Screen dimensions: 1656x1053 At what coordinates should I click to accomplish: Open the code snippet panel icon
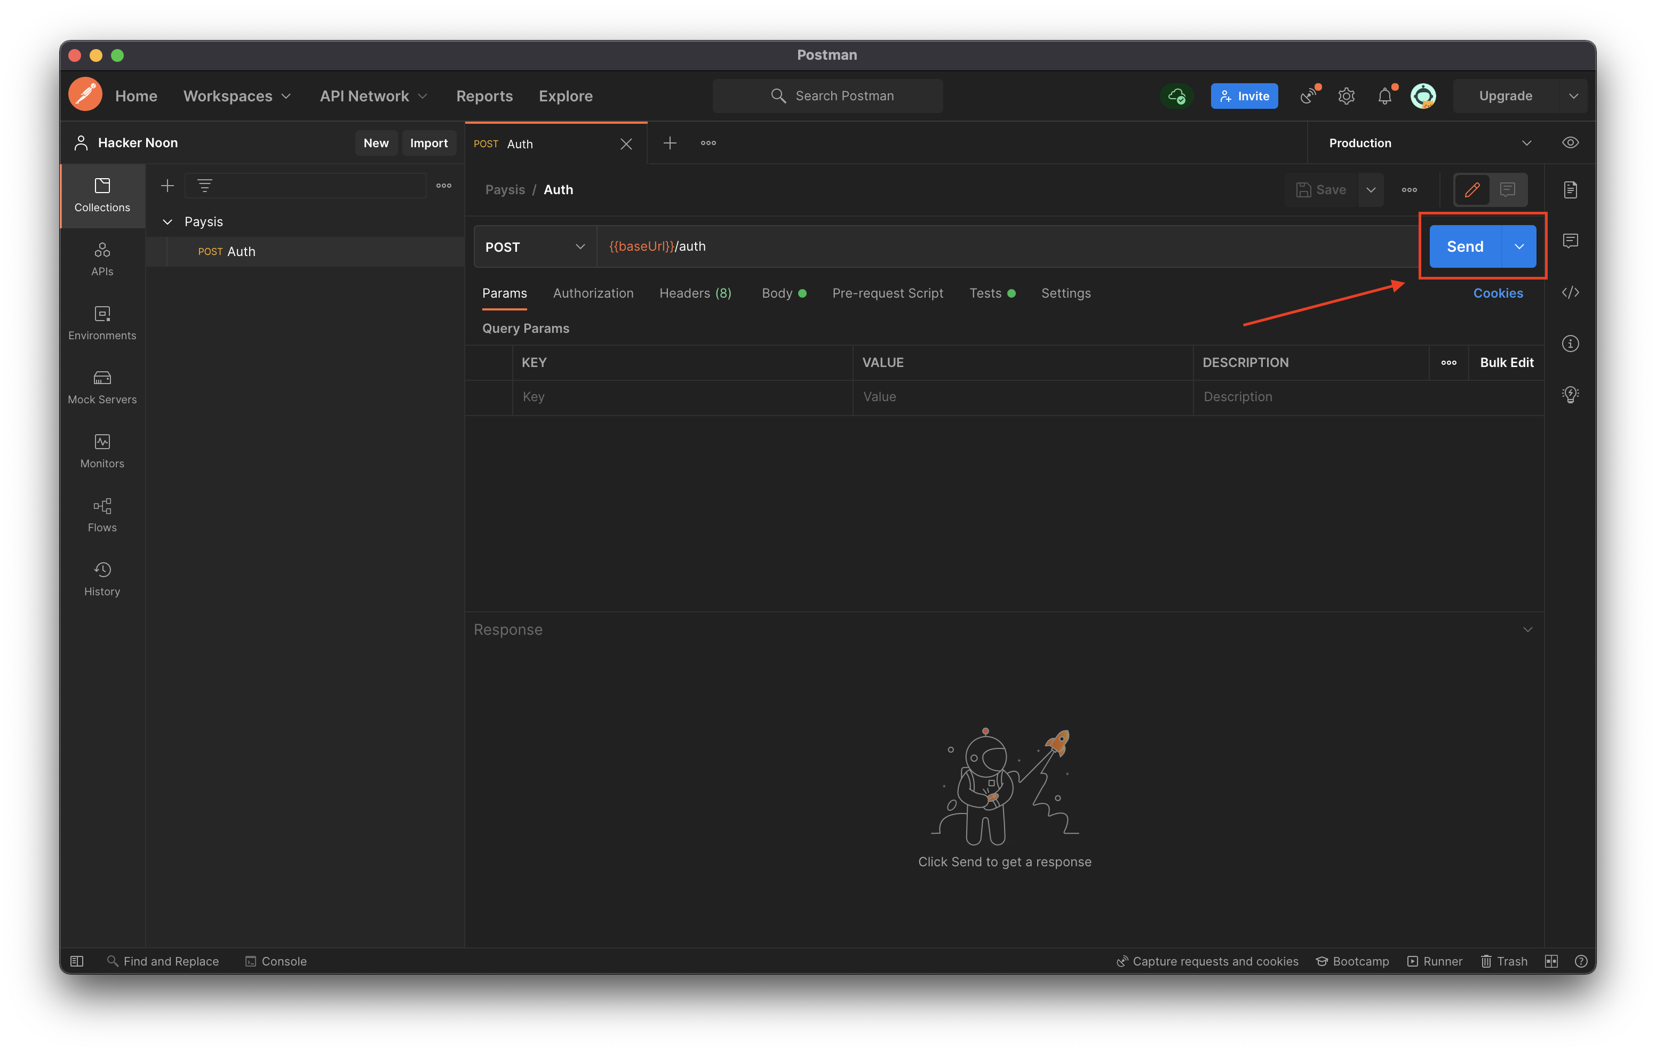pyautogui.click(x=1570, y=292)
